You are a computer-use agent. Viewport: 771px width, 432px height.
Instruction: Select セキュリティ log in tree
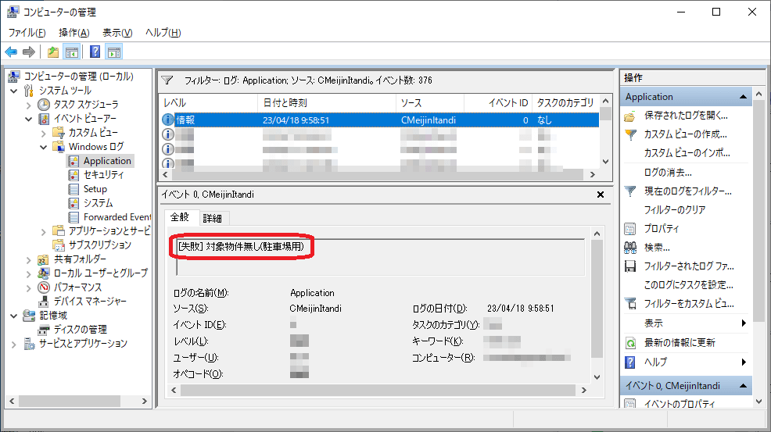coord(102,175)
